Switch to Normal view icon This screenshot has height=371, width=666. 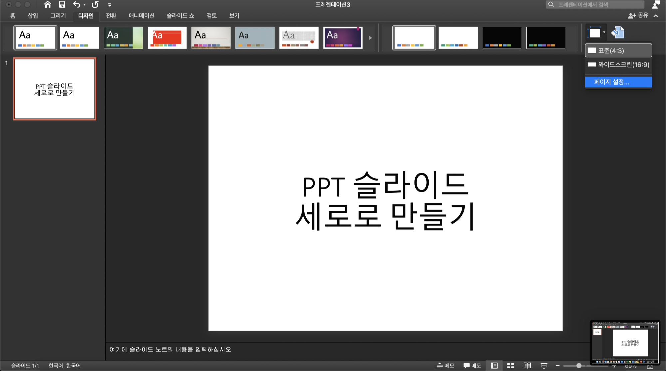[x=494, y=365]
